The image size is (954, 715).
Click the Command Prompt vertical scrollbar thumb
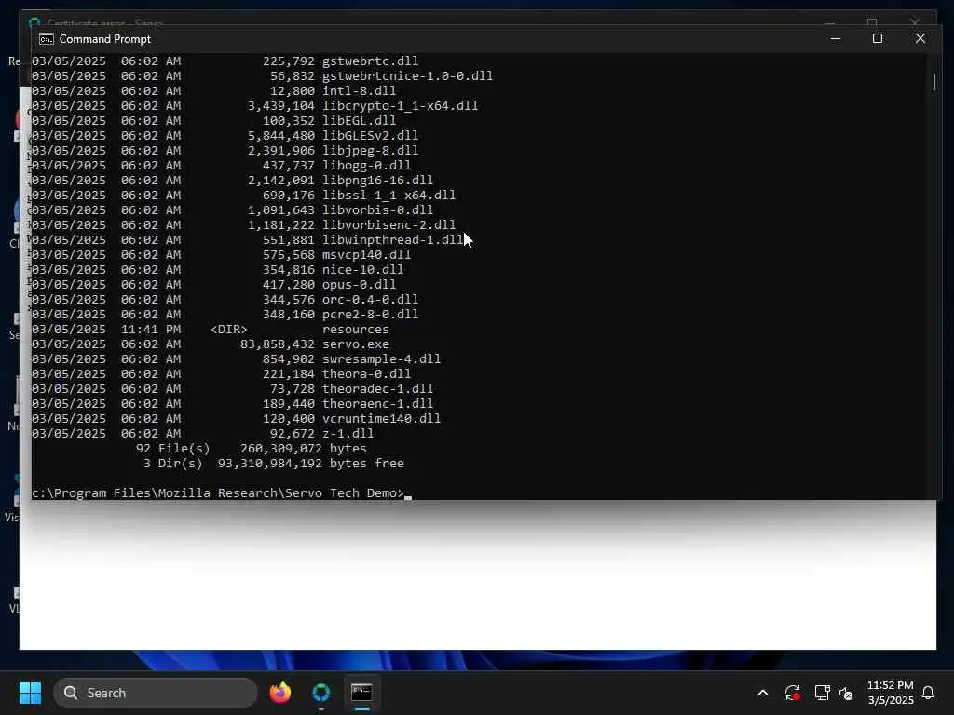click(x=934, y=83)
